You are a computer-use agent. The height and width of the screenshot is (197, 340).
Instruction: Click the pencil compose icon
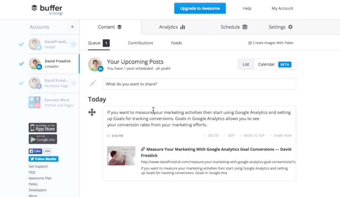tap(93, 84)
